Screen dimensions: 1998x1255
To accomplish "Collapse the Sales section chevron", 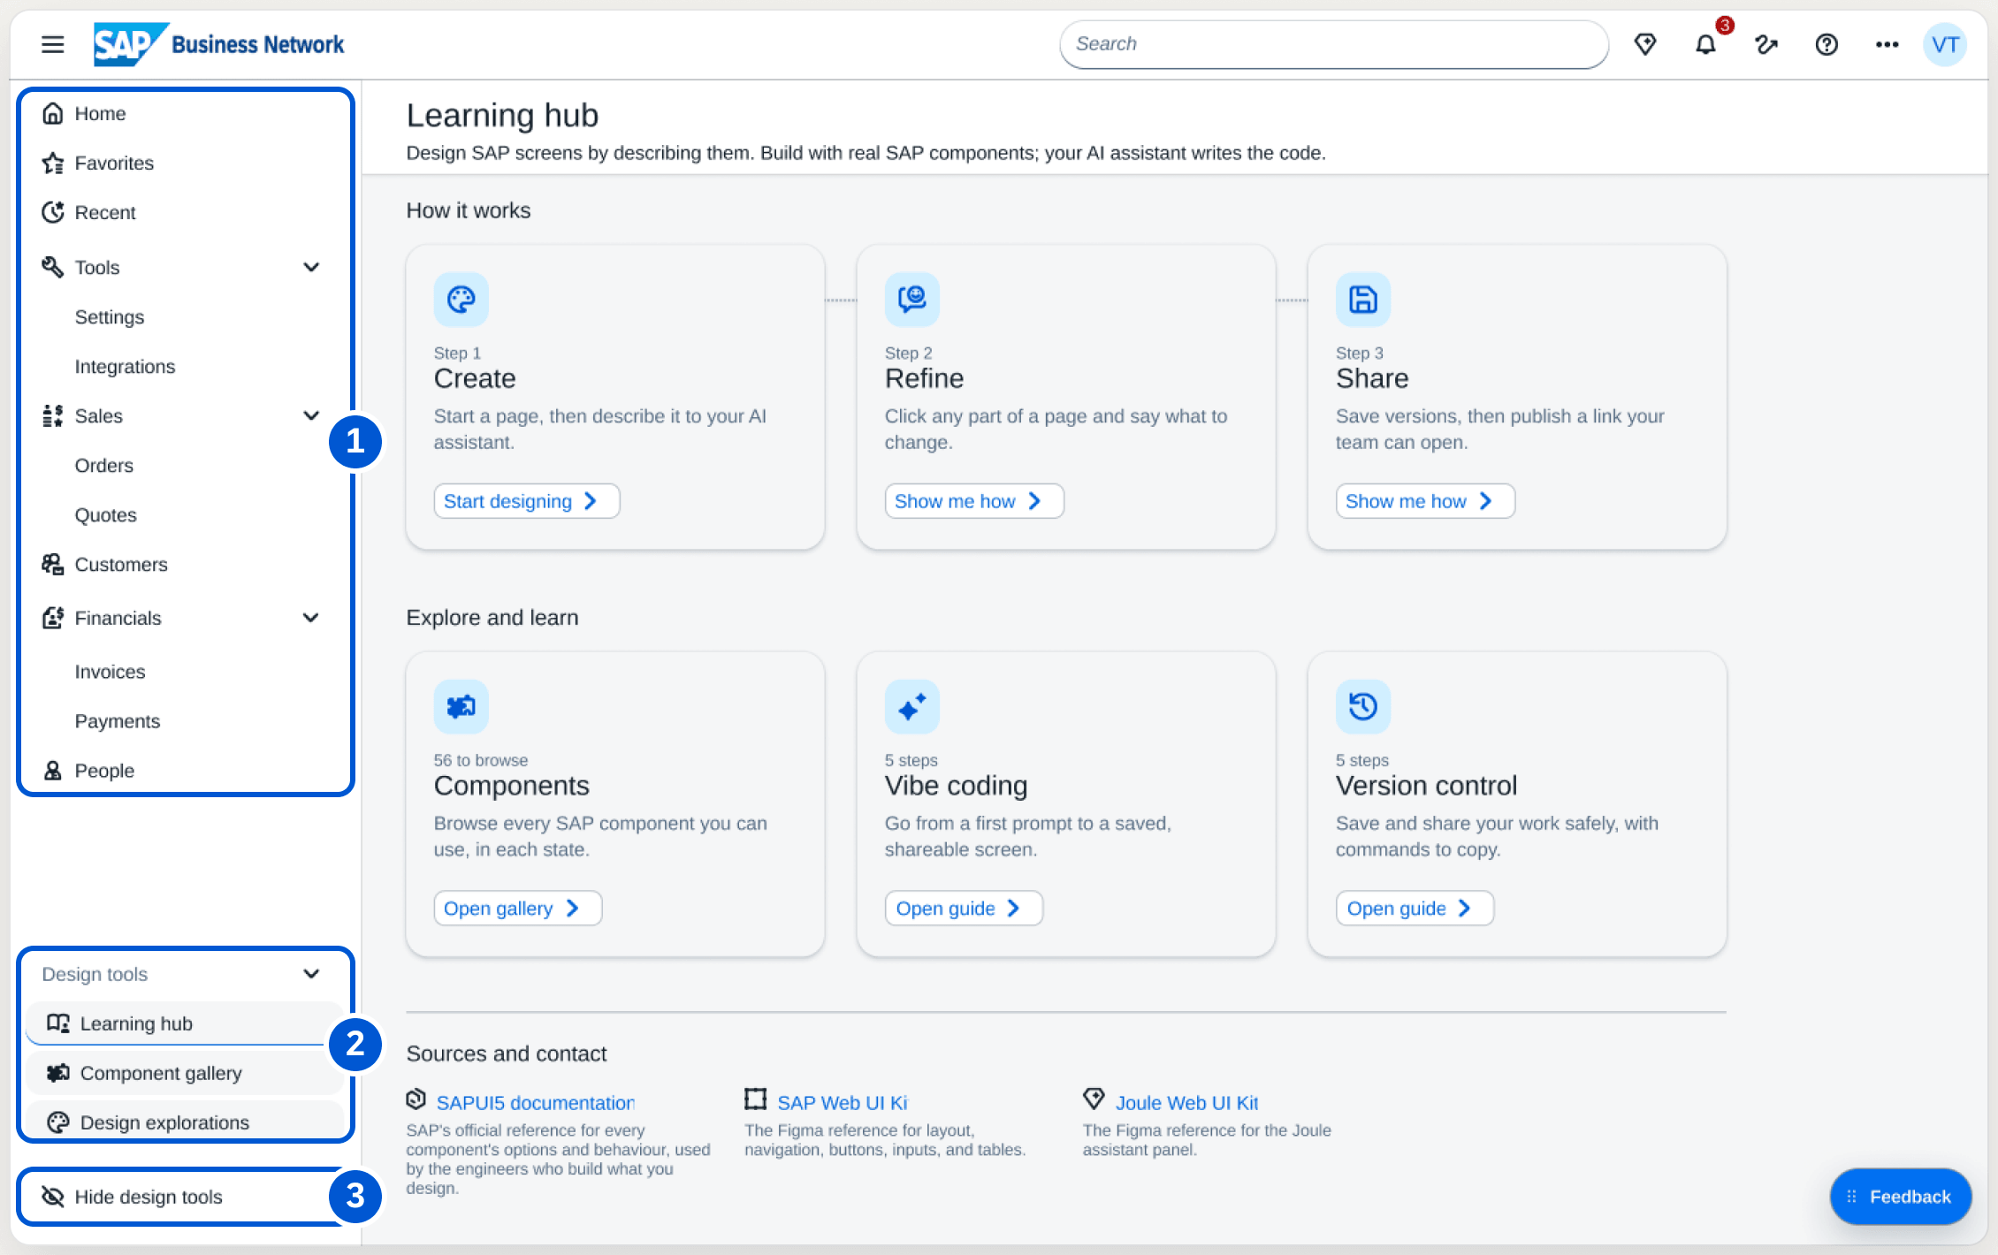I will 311,415.
